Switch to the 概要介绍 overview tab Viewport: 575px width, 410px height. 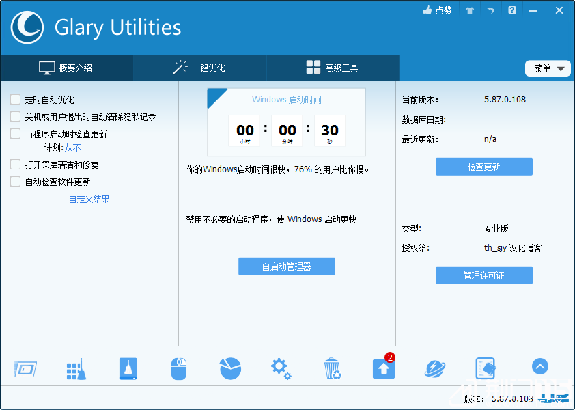(x=67, y=68)
